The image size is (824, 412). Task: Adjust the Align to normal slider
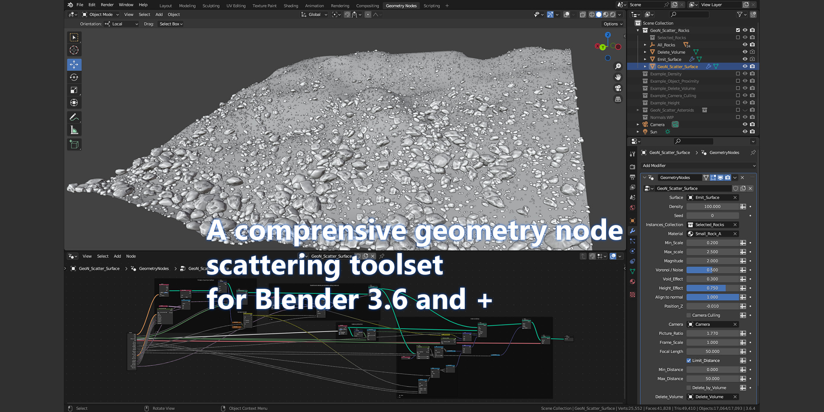(x=712, y=297)
